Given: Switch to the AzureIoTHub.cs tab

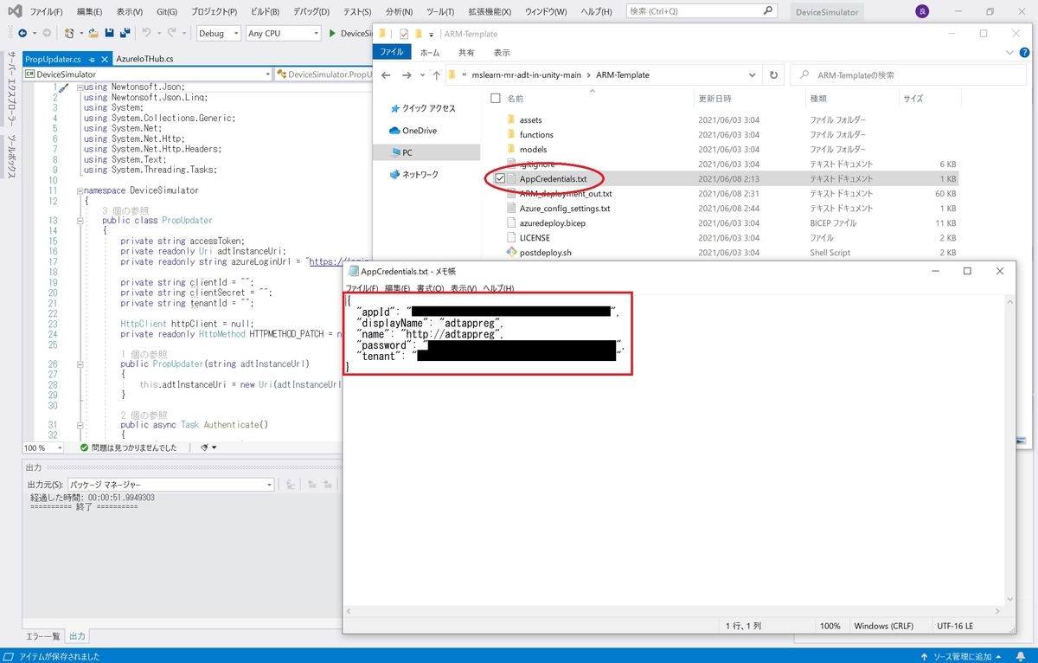Looking at the screenshot, I should [x=144, y=59].
